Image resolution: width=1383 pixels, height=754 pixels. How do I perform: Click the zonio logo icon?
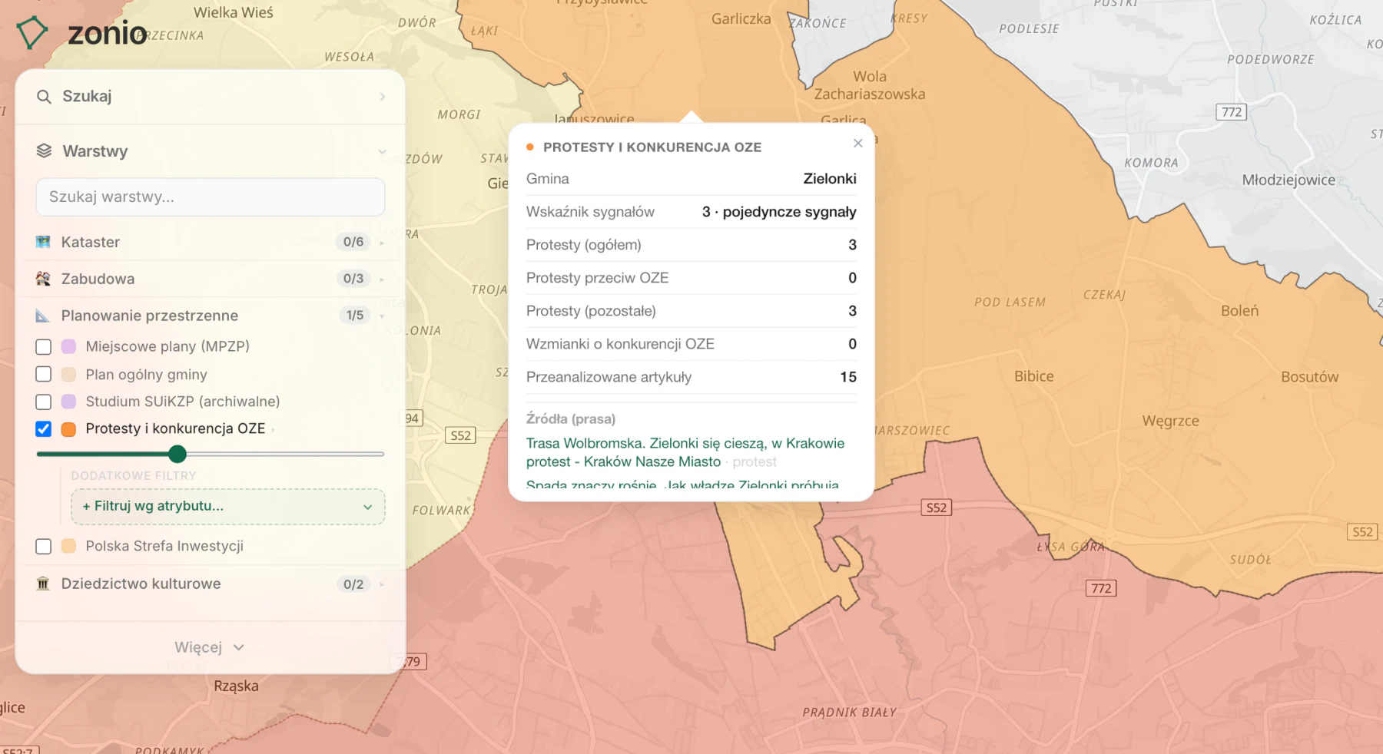tap(32, 32)
